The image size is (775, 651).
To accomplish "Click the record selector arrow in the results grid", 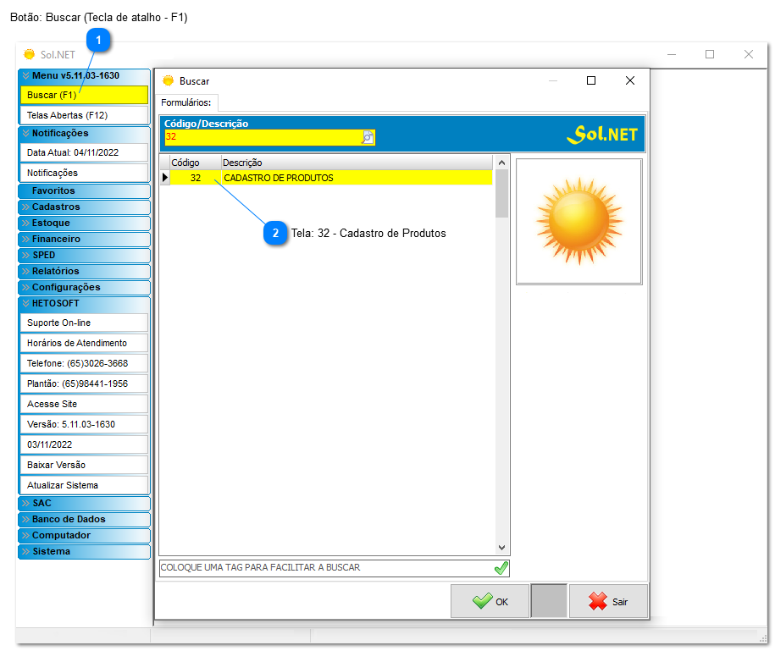I will (x=164, y=178).
